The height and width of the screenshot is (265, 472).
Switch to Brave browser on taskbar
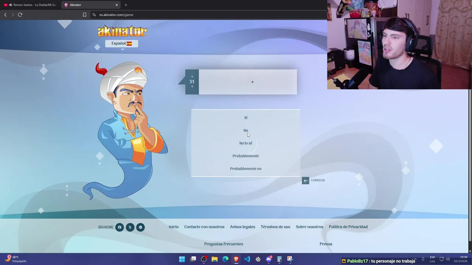pos(236,259)
